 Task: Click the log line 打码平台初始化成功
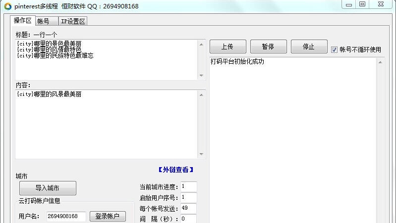(237, 61)
